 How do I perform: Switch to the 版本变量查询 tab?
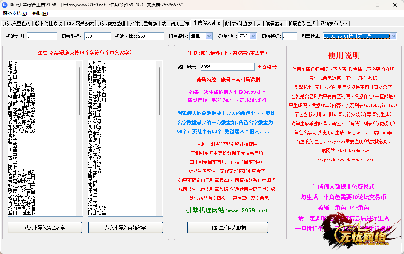17,23
